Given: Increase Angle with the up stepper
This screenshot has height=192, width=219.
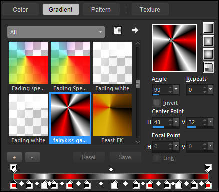Looking at the screenshot, I should pyautogui.click(x=170, y=88).
